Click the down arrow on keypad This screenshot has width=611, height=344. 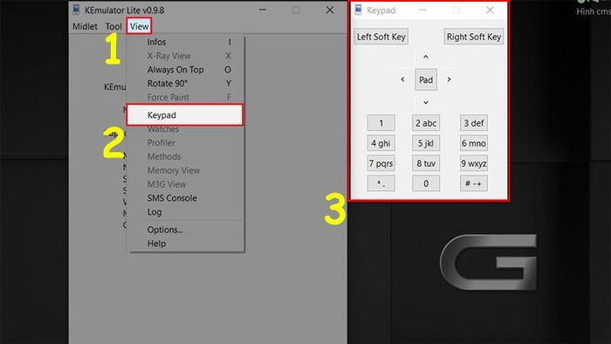426,102
